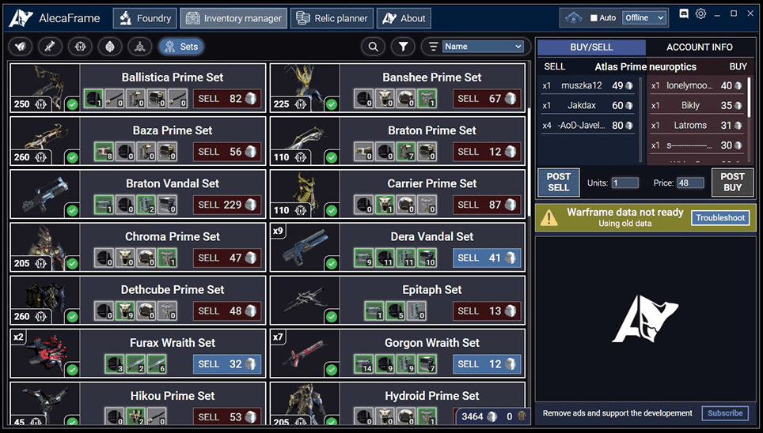763x433 pixels.
Task: Toggle the green check on Dera Vandal Set
Action: [332, 263]
